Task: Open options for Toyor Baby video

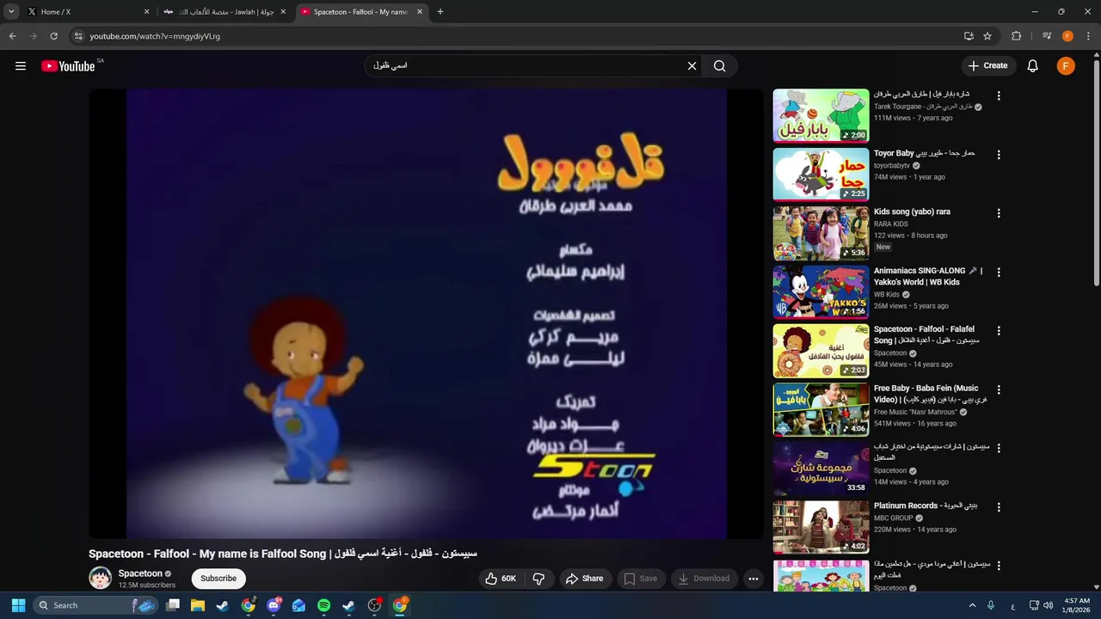Action: pos(999,155)
